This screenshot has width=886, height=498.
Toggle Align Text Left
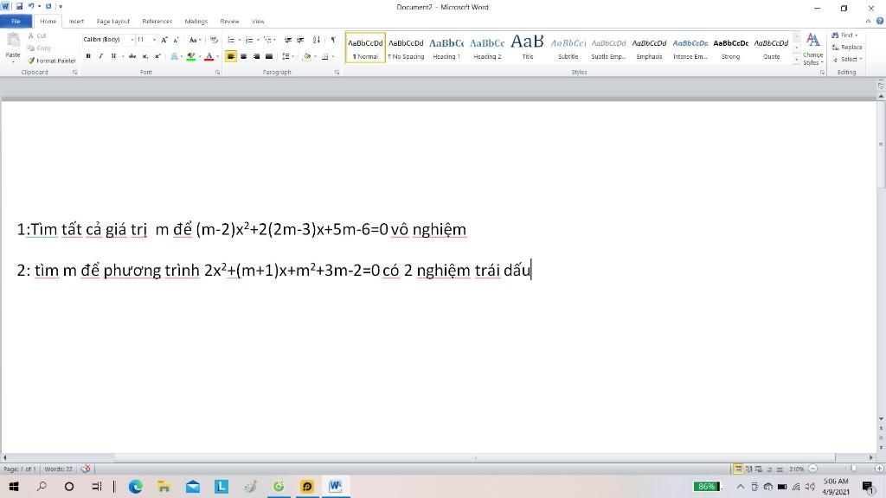230,56
